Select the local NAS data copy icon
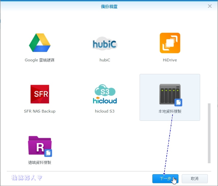 (171, 95)
